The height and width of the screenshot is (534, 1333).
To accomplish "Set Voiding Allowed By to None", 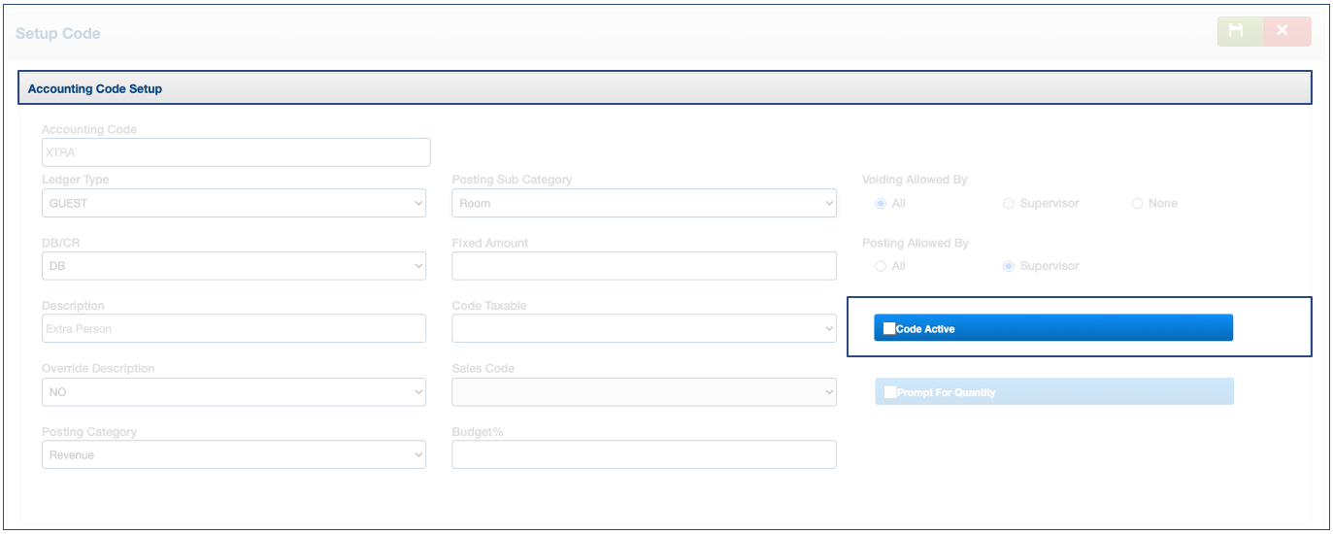I will 1137,204.
